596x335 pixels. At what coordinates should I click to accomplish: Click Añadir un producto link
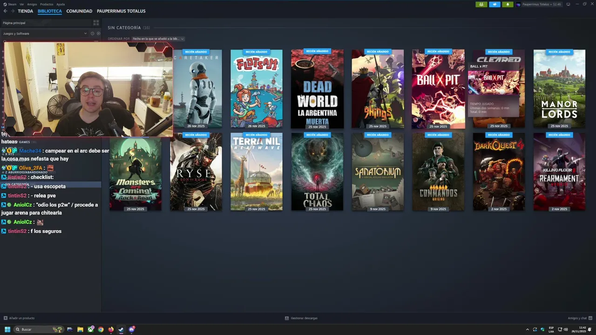(x=22, y=318)
